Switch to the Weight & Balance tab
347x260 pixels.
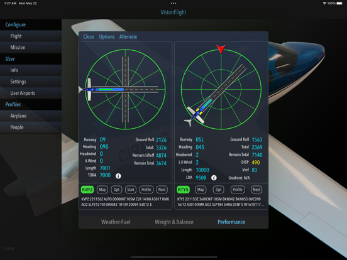(174, 222)
